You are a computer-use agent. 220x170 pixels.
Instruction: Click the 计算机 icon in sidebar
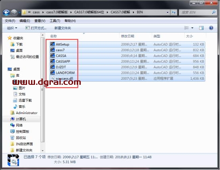[x=12, y=119]
